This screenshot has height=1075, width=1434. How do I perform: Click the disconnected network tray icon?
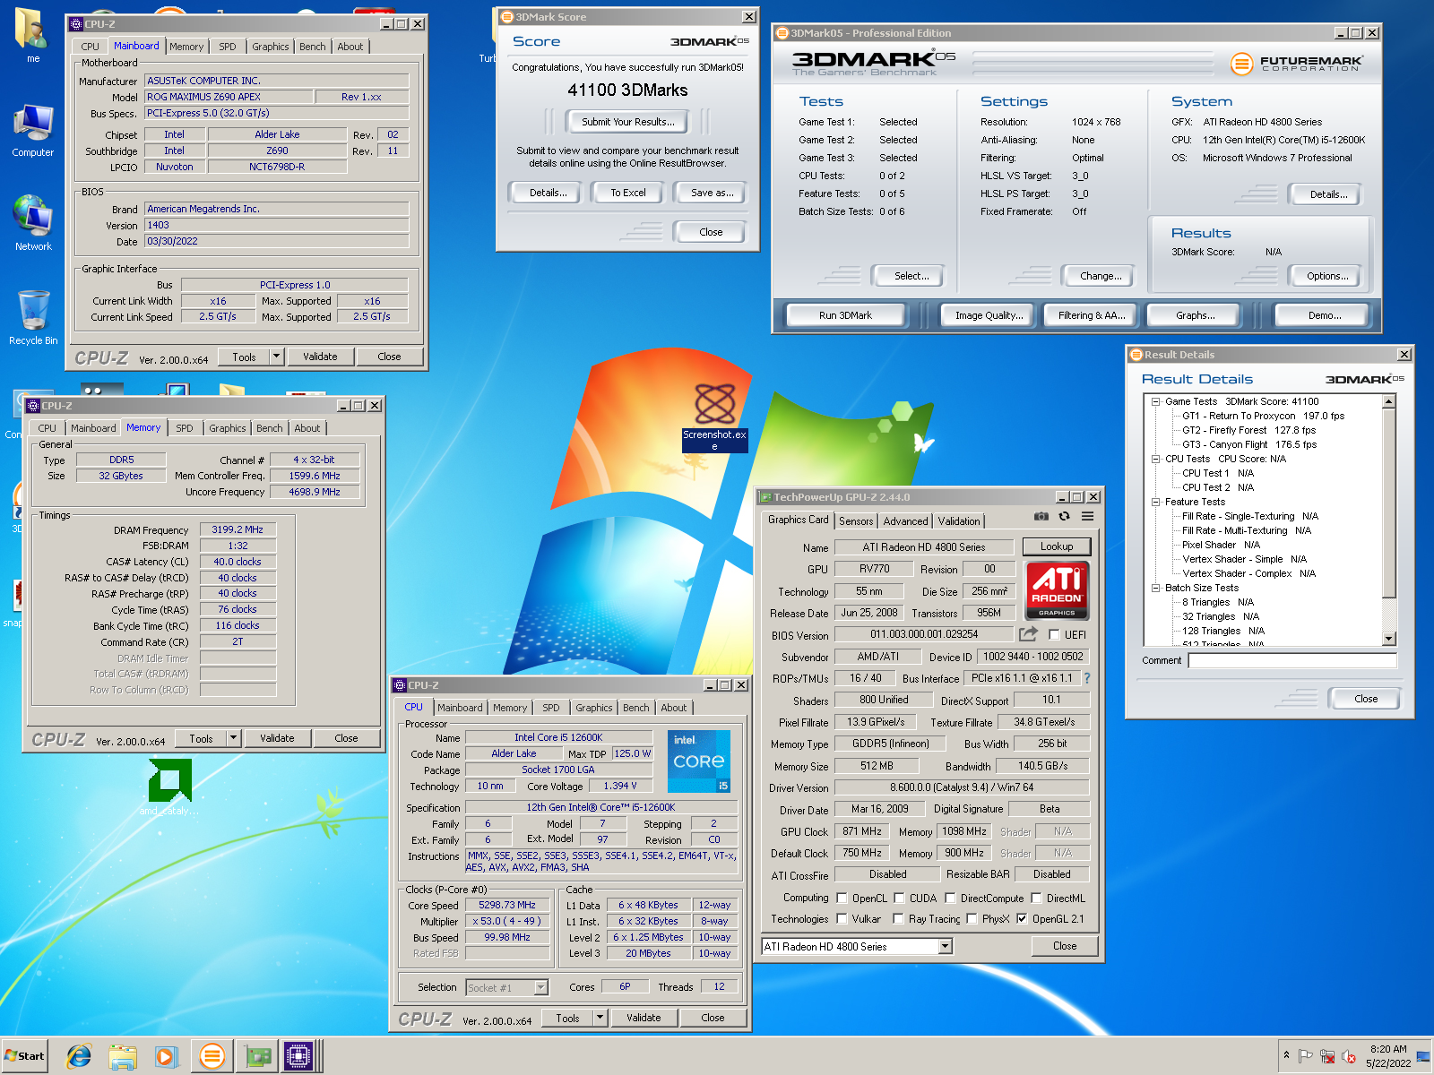pyautogui.click(x=1327, y=1057)
